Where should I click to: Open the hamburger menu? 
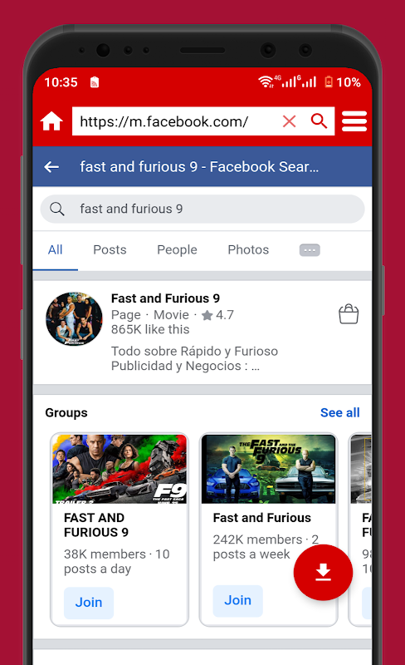click(354, 121)
